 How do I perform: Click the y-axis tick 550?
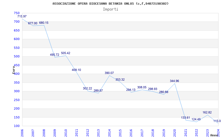(17, 48)
